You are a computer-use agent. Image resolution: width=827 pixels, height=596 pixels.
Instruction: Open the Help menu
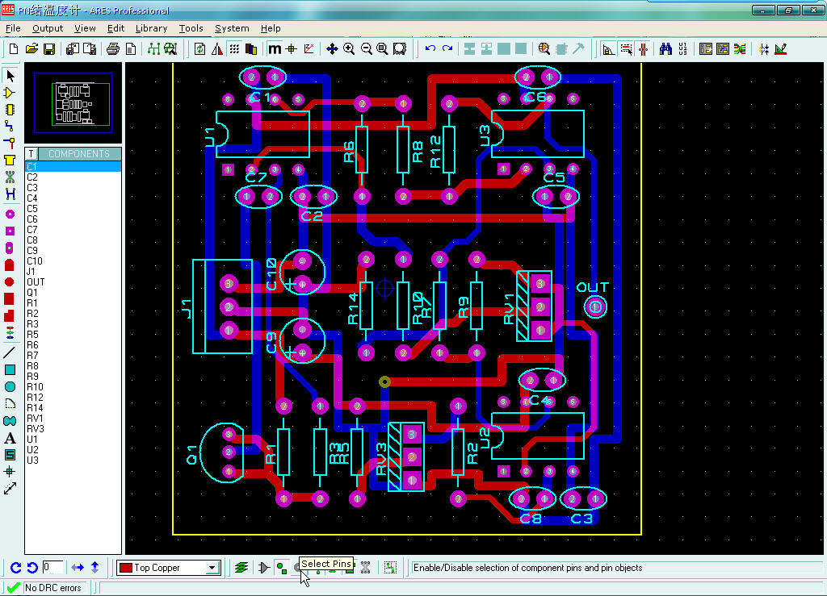point(271,28)
